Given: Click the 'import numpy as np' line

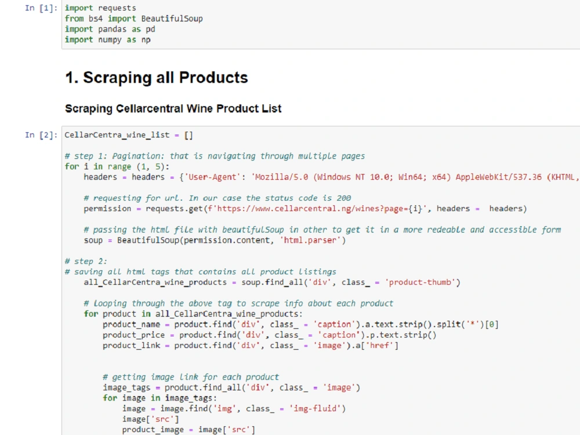Looking at the screenshot, I should pyautogui.click(x=108, y=39).
